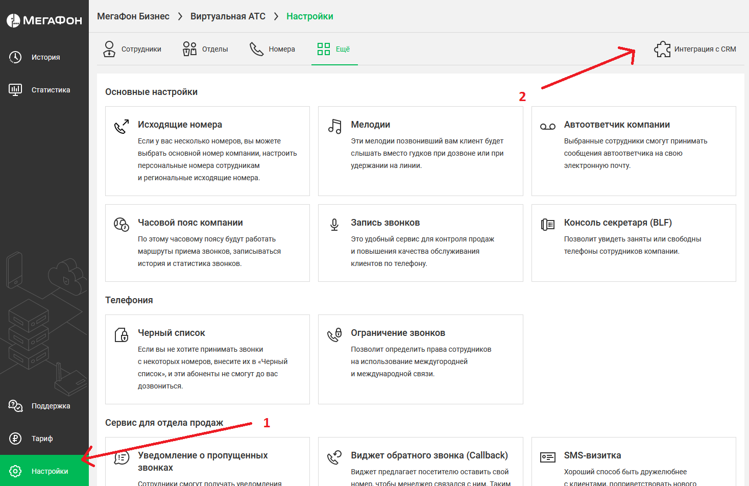Go to Виртуальная АТС breadcrumb
The height and width of the screenshot is (486, 749).
228,16
